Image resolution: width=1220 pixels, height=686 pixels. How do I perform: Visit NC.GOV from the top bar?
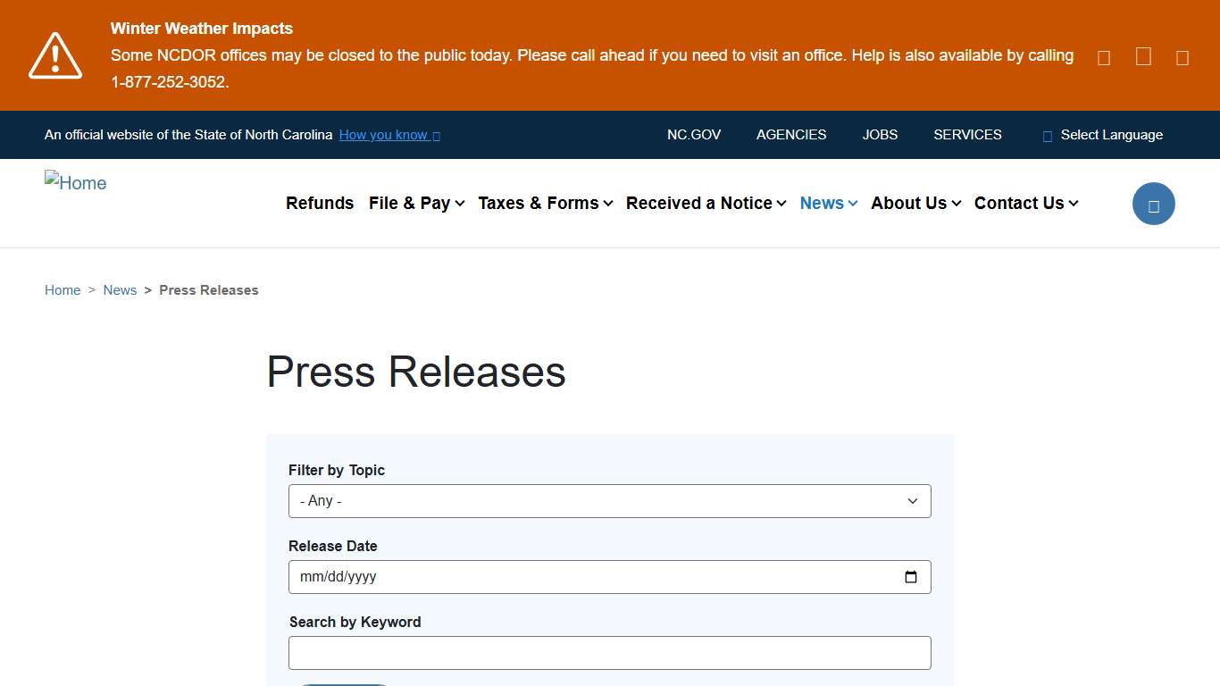(694, 135)
